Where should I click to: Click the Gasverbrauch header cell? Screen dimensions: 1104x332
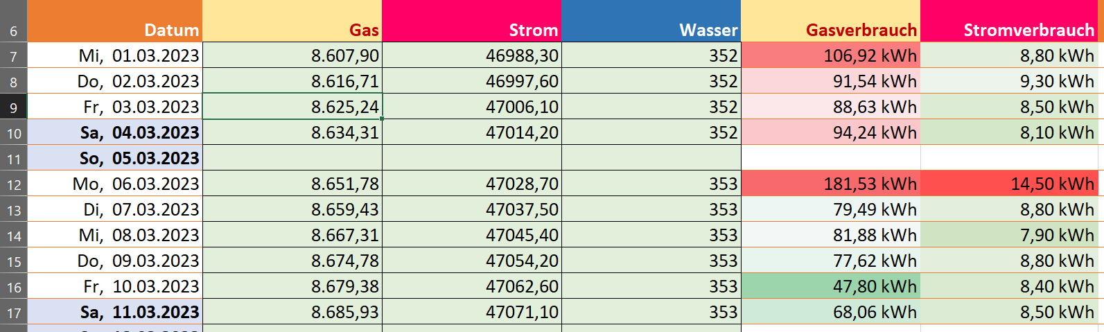pyautogui.click(x=830, y=21)
